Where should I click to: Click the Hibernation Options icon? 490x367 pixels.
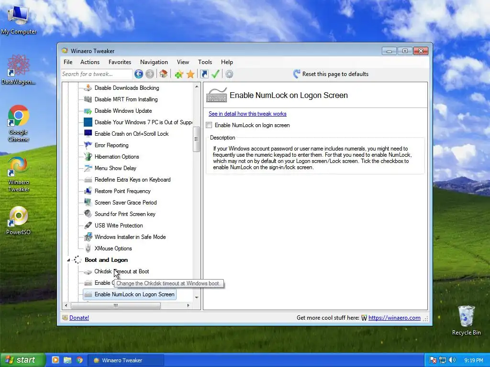tap(88, 157)
